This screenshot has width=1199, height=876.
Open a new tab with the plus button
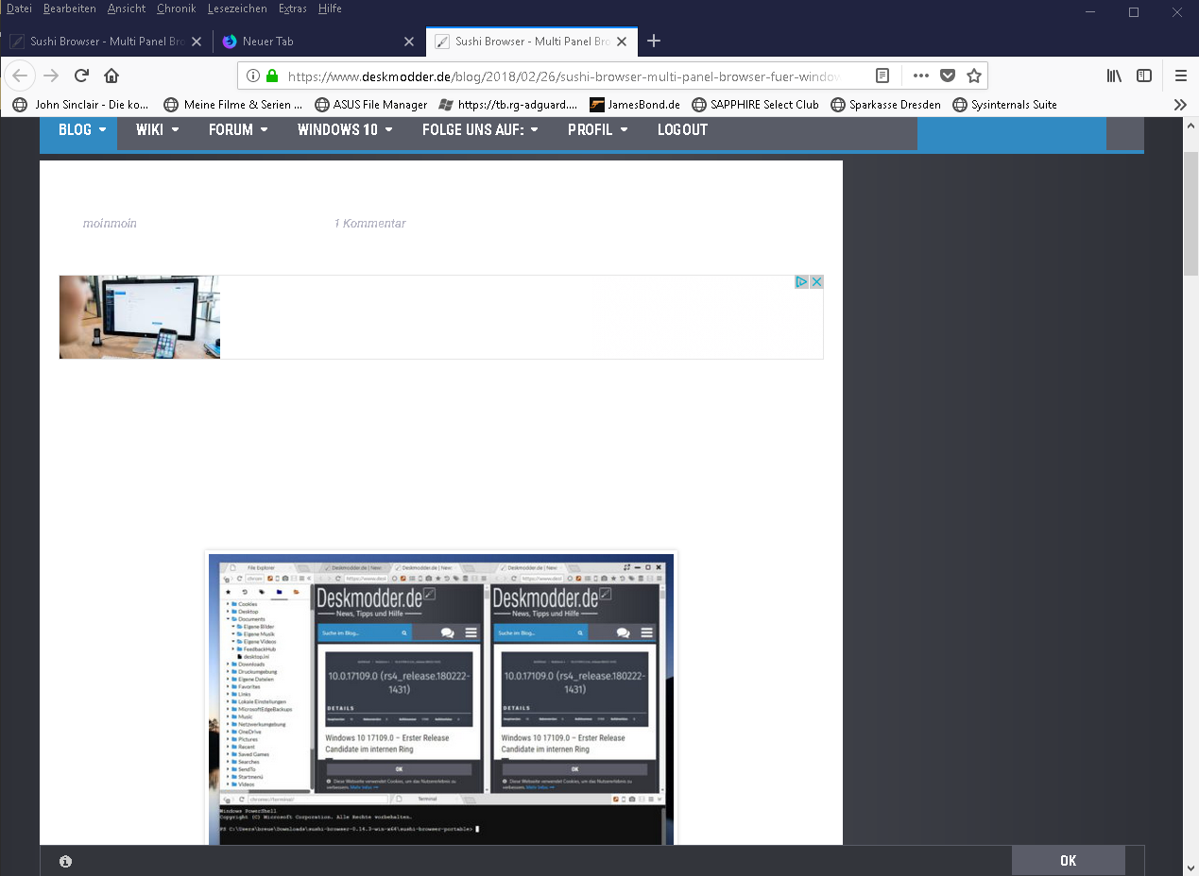(x=654, y=41)
